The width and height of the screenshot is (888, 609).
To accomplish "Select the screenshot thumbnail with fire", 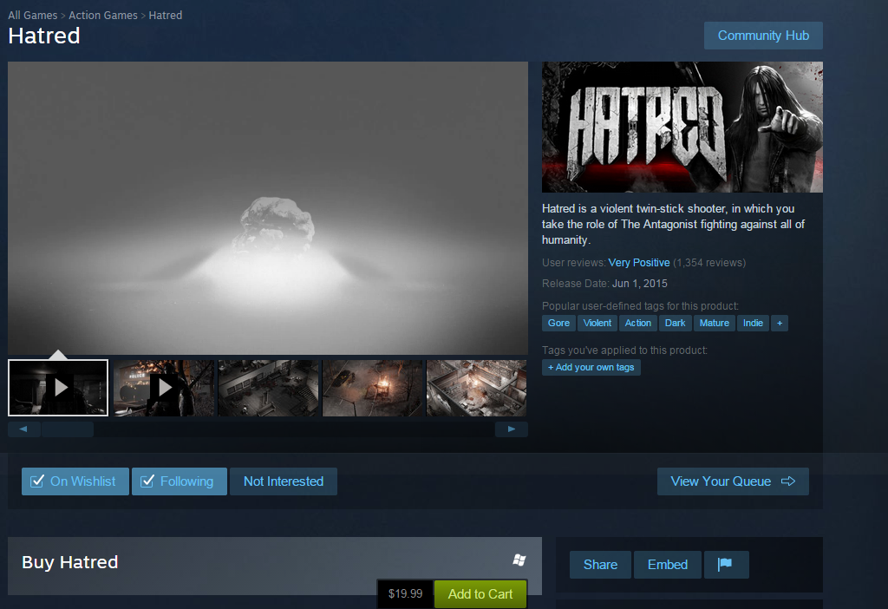I will pos(373,388).
